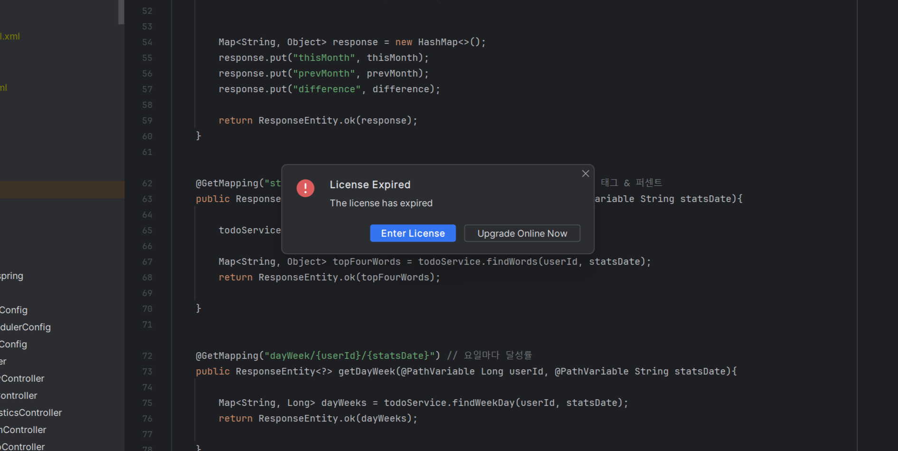Close the License Expired dialog
898x451 pixels.
coord(586,174)
